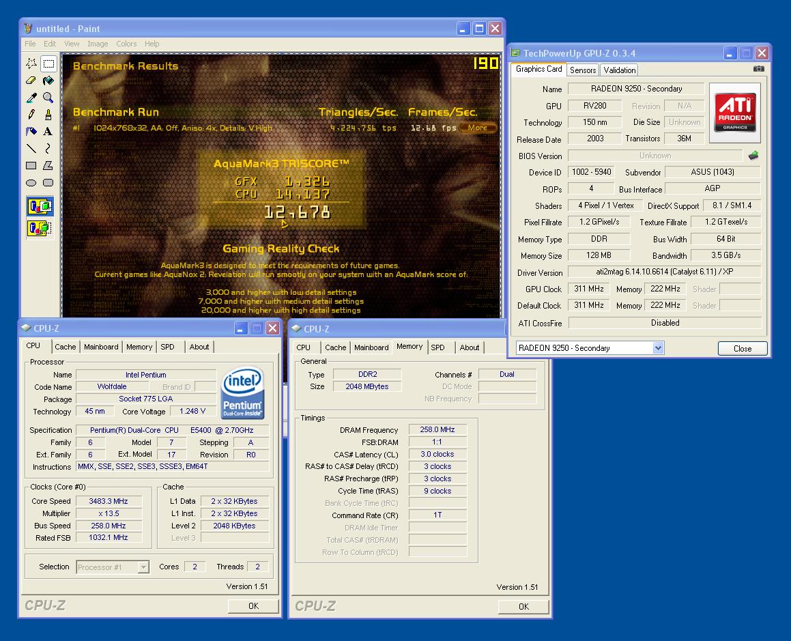The height and width of the screenshot is (641, 791).
Task: Switch to the Validation tab in GPU-Z
Action: point(620,70)
